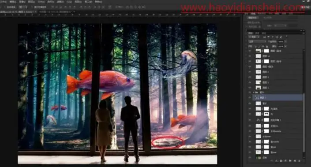Select the layer mask thumbnail with black shape
This screenshot has width=311, height=167.
(266, 114)
